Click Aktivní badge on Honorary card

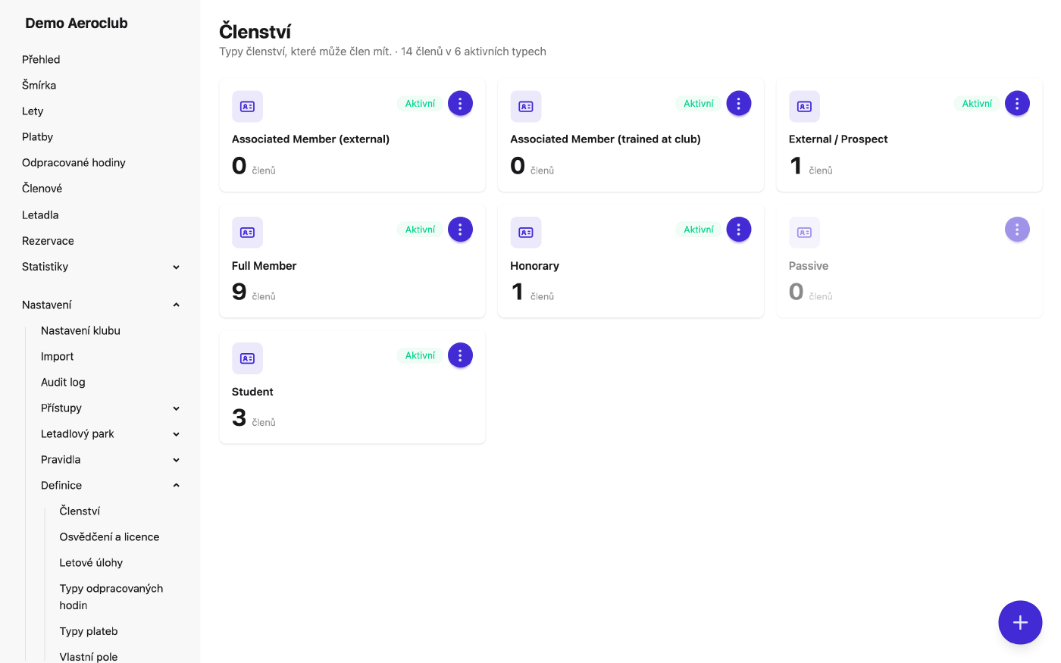[698, 230]
